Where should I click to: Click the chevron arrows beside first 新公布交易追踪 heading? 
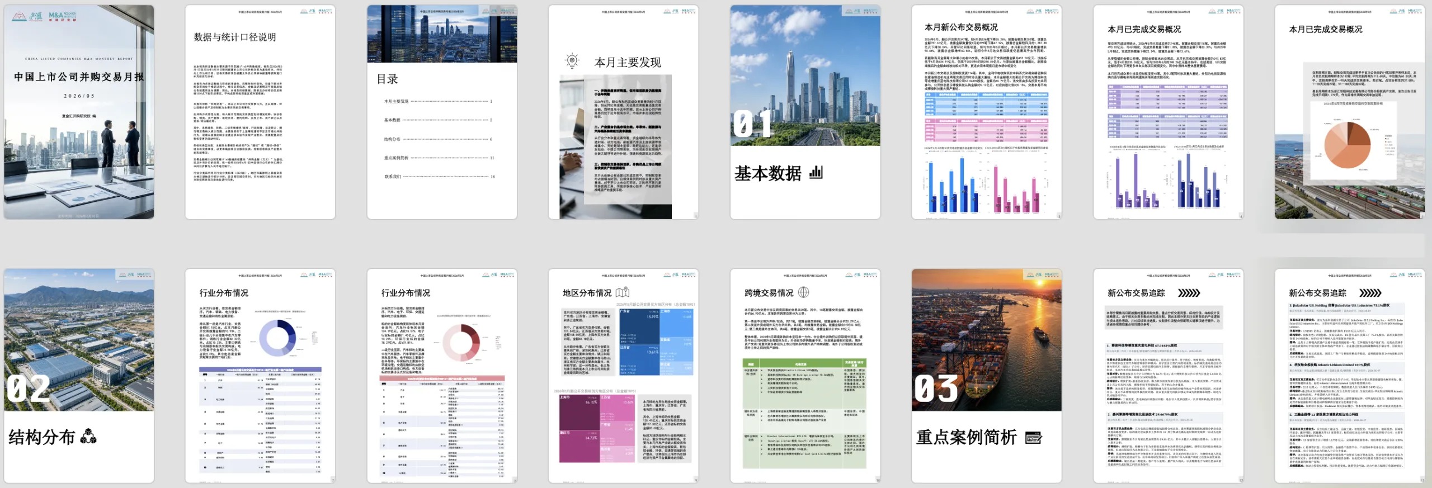click(x=1189, y=293)
